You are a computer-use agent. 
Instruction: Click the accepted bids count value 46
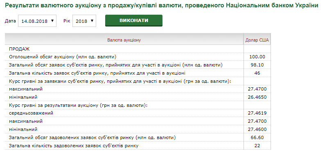coord(257,73)
